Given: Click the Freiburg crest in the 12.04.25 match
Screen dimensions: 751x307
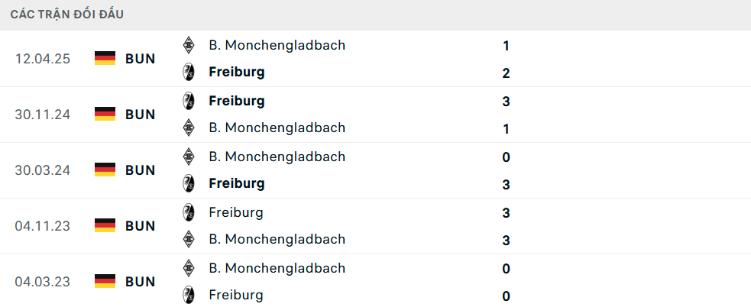Looking at the screenshot, I should pyautogui.click(x=189, y=73).
